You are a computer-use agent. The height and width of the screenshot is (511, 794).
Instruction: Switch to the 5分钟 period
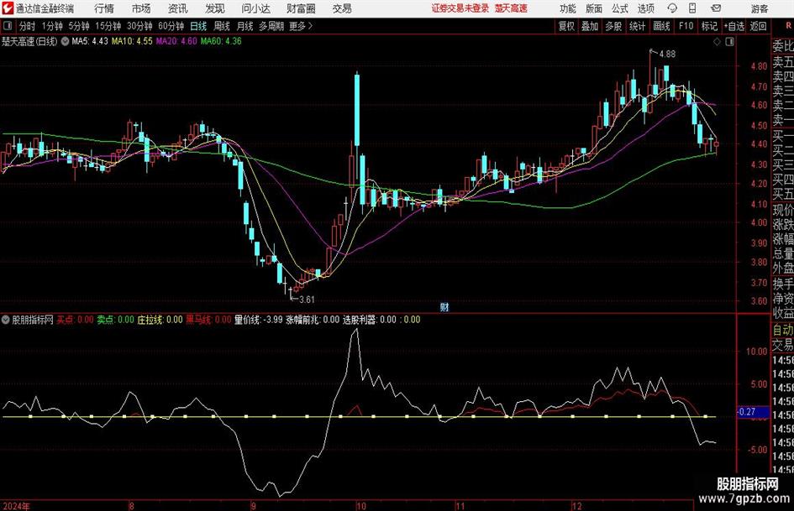tap(79, 26)
